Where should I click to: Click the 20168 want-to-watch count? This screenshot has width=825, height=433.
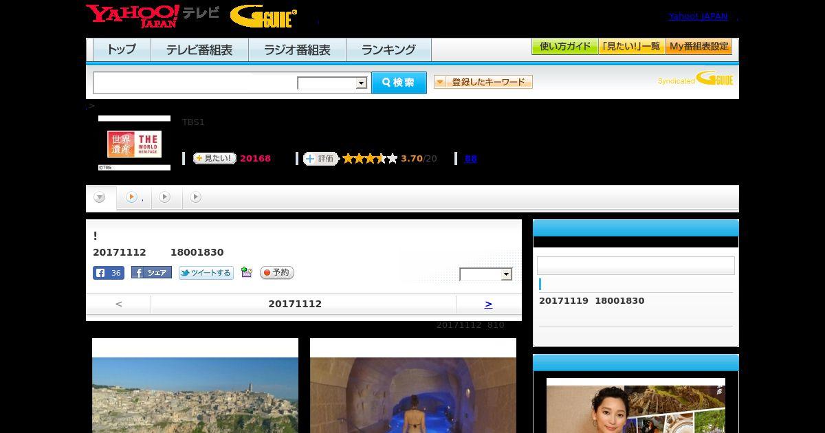coord(255,159)
